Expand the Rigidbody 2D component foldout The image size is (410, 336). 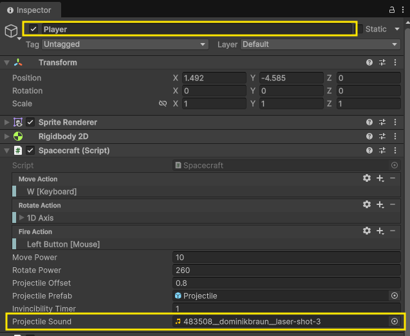7,136
